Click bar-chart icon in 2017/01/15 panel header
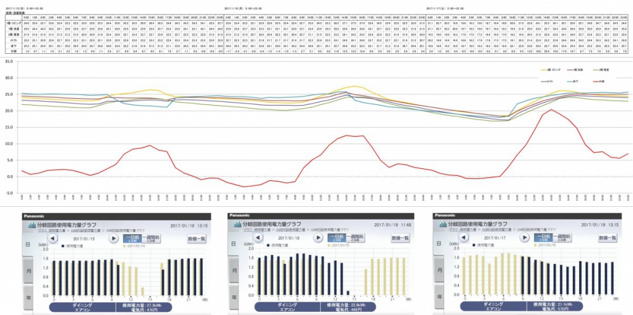633x315 pixels. pyautogui.click(x=32, y=225)
